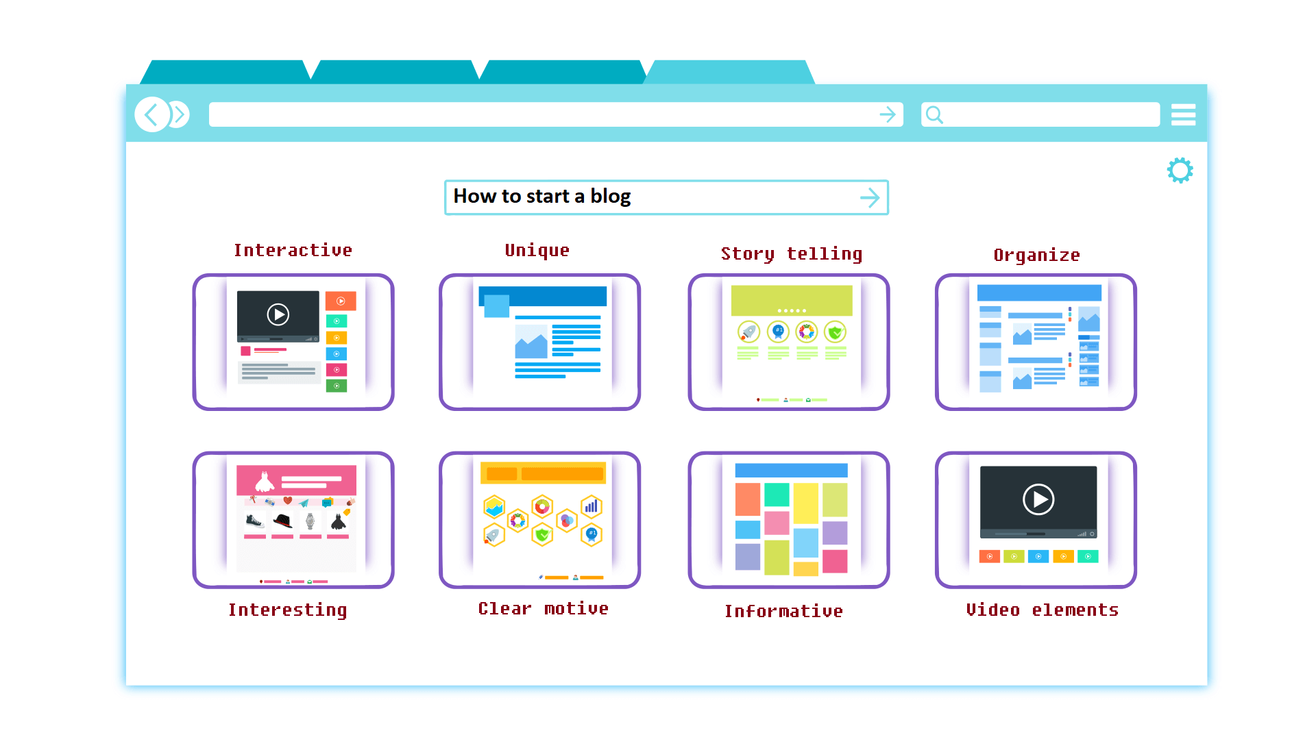Image resolution: width=1316 pixels, height=748 pixels.
Task: Click the browser forward navigation arrow
Action: click(177, 114)
